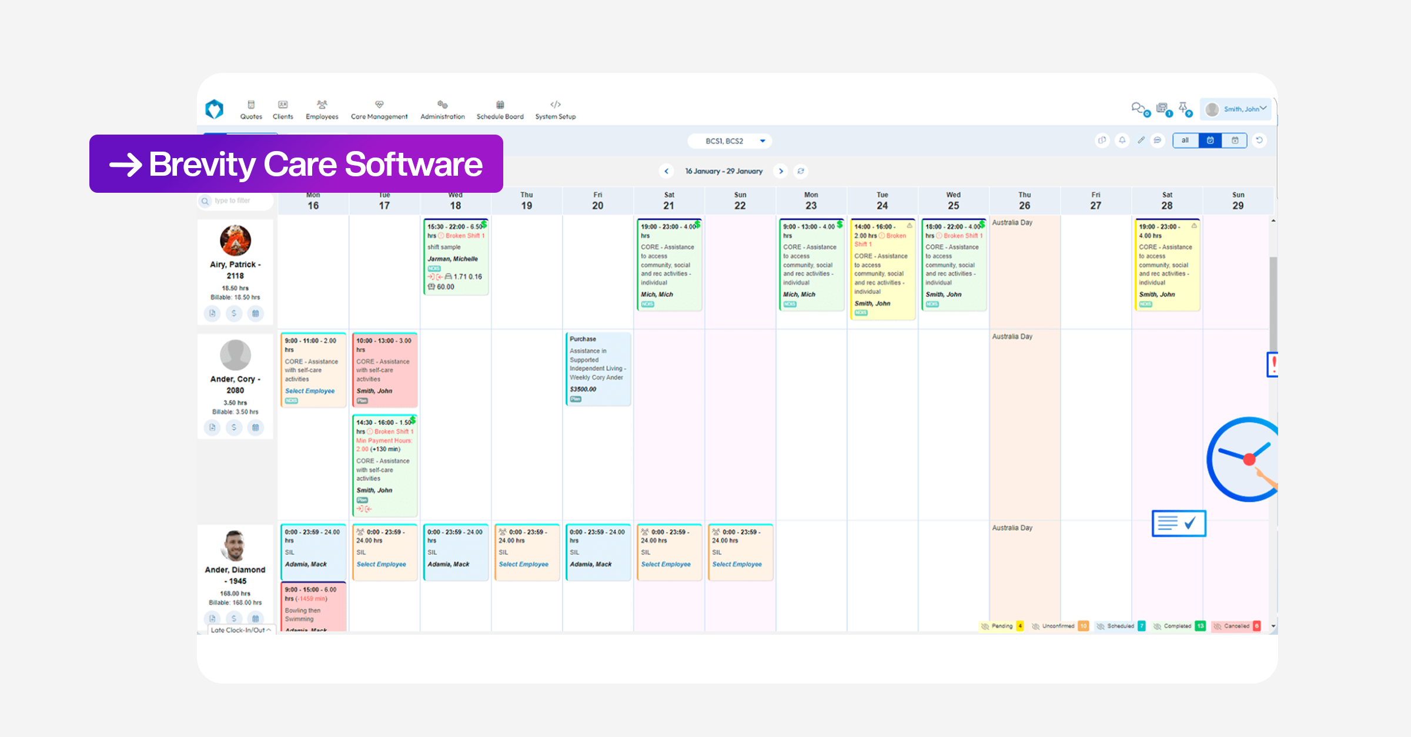Click the Completed count badge 13
Image resolution: width=1411 pixels, height=737 pixels.
pos(1200,627)
